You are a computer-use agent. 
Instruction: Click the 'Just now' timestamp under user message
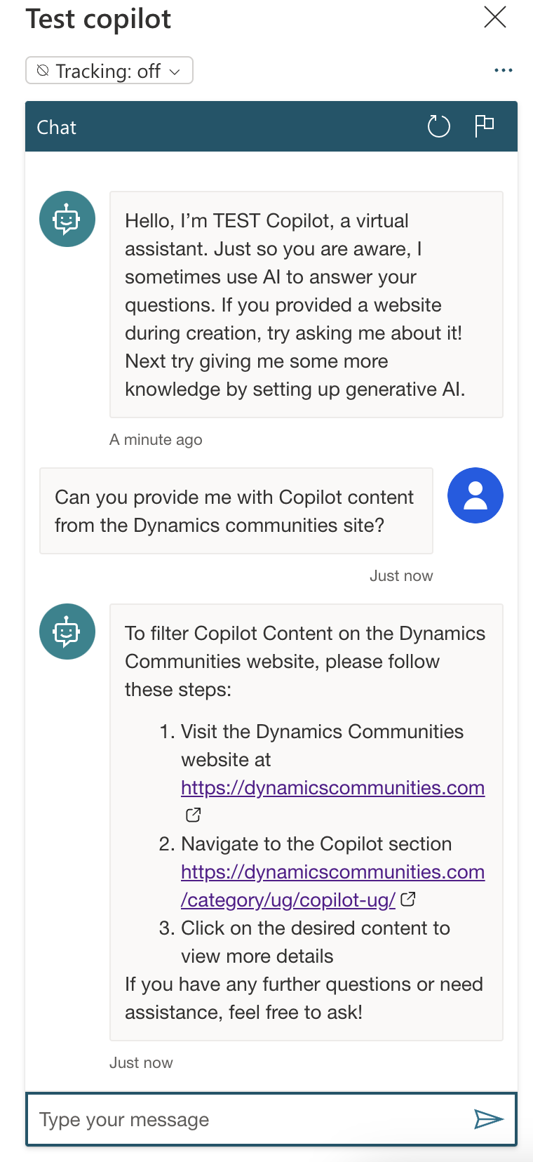tap(401, 575)
